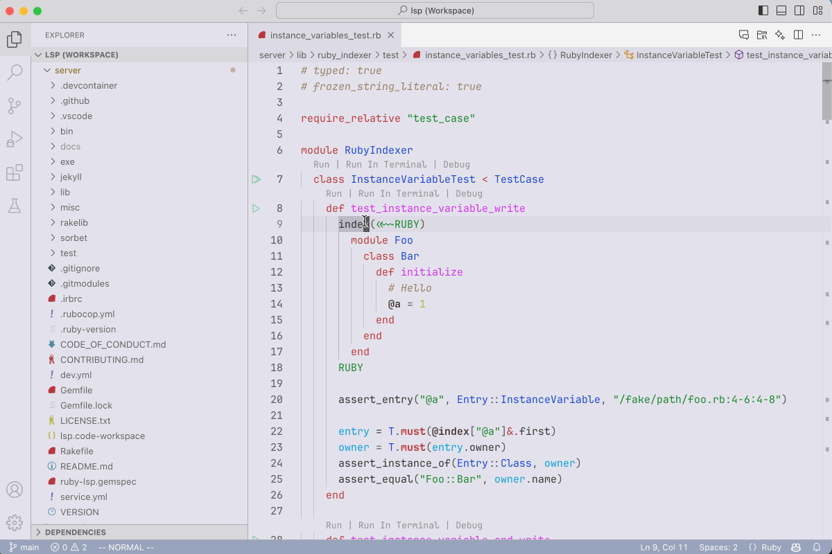
Task: Open the Extensions view
Action: pyautogui.click(x=15, y=172)
